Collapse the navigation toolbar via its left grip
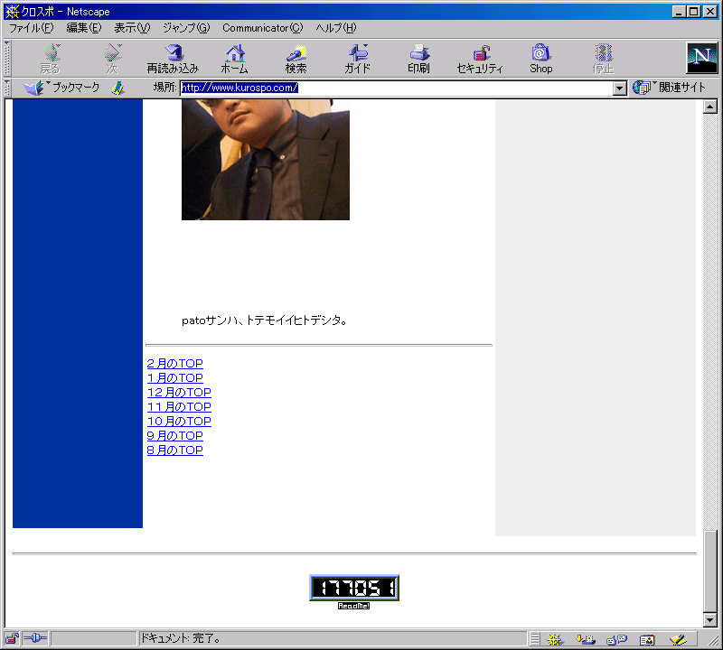 coord(7,59)
